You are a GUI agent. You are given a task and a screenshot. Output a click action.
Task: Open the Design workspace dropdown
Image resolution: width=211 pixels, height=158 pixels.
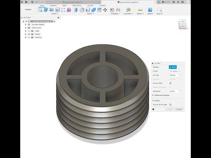tap(29, 10)
